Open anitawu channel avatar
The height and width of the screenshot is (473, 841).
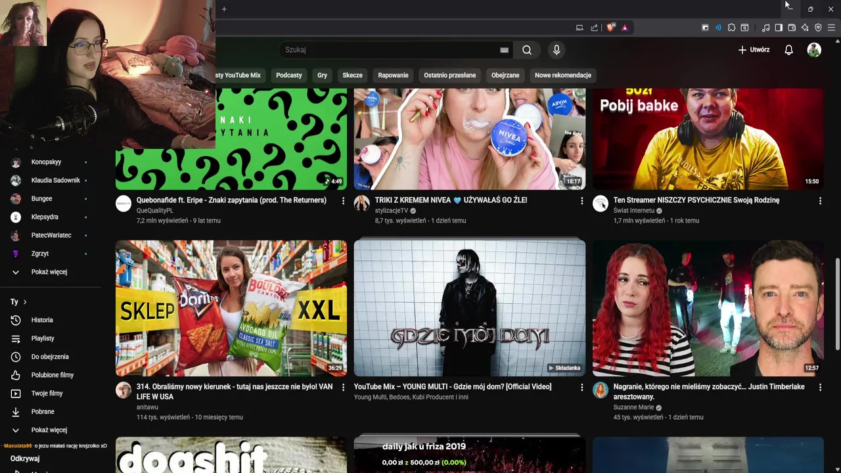pyautogui.click(x=124, y=390)
